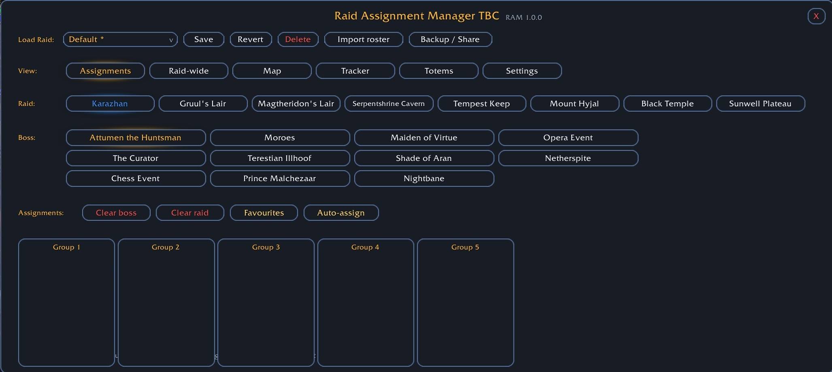Image resolution: width=832 pixels, height=372 pixels.
Task: Click the Group 4 panel header
Action: click(x=365, y=247)
